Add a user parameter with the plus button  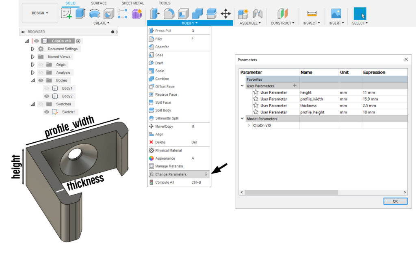tap(295, 86)
